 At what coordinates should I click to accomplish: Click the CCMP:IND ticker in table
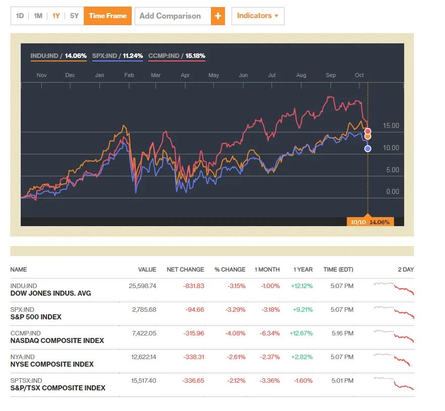[x=26, y=333]
